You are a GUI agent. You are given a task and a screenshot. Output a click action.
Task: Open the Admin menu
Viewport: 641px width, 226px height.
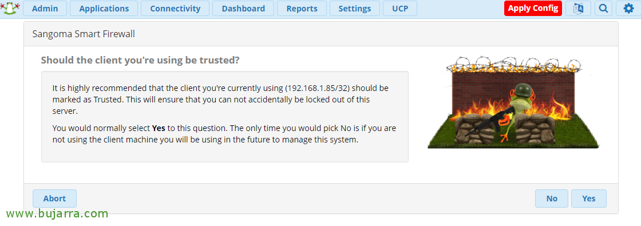pyautogui.click(x=45, y=9)
